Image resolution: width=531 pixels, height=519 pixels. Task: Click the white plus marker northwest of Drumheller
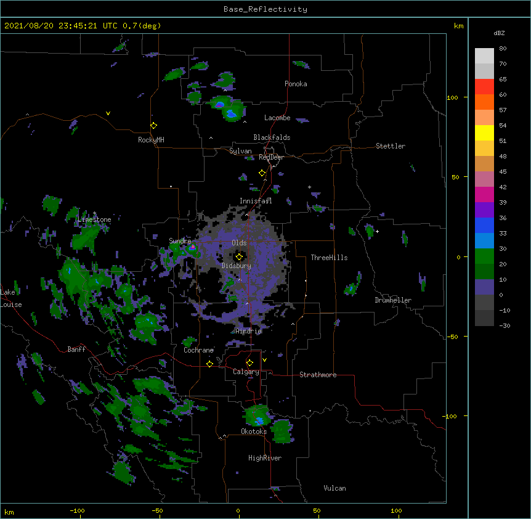coord(377,231)
